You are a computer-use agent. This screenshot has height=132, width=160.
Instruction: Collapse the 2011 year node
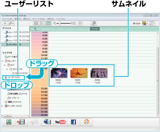(x=5, y=65)
